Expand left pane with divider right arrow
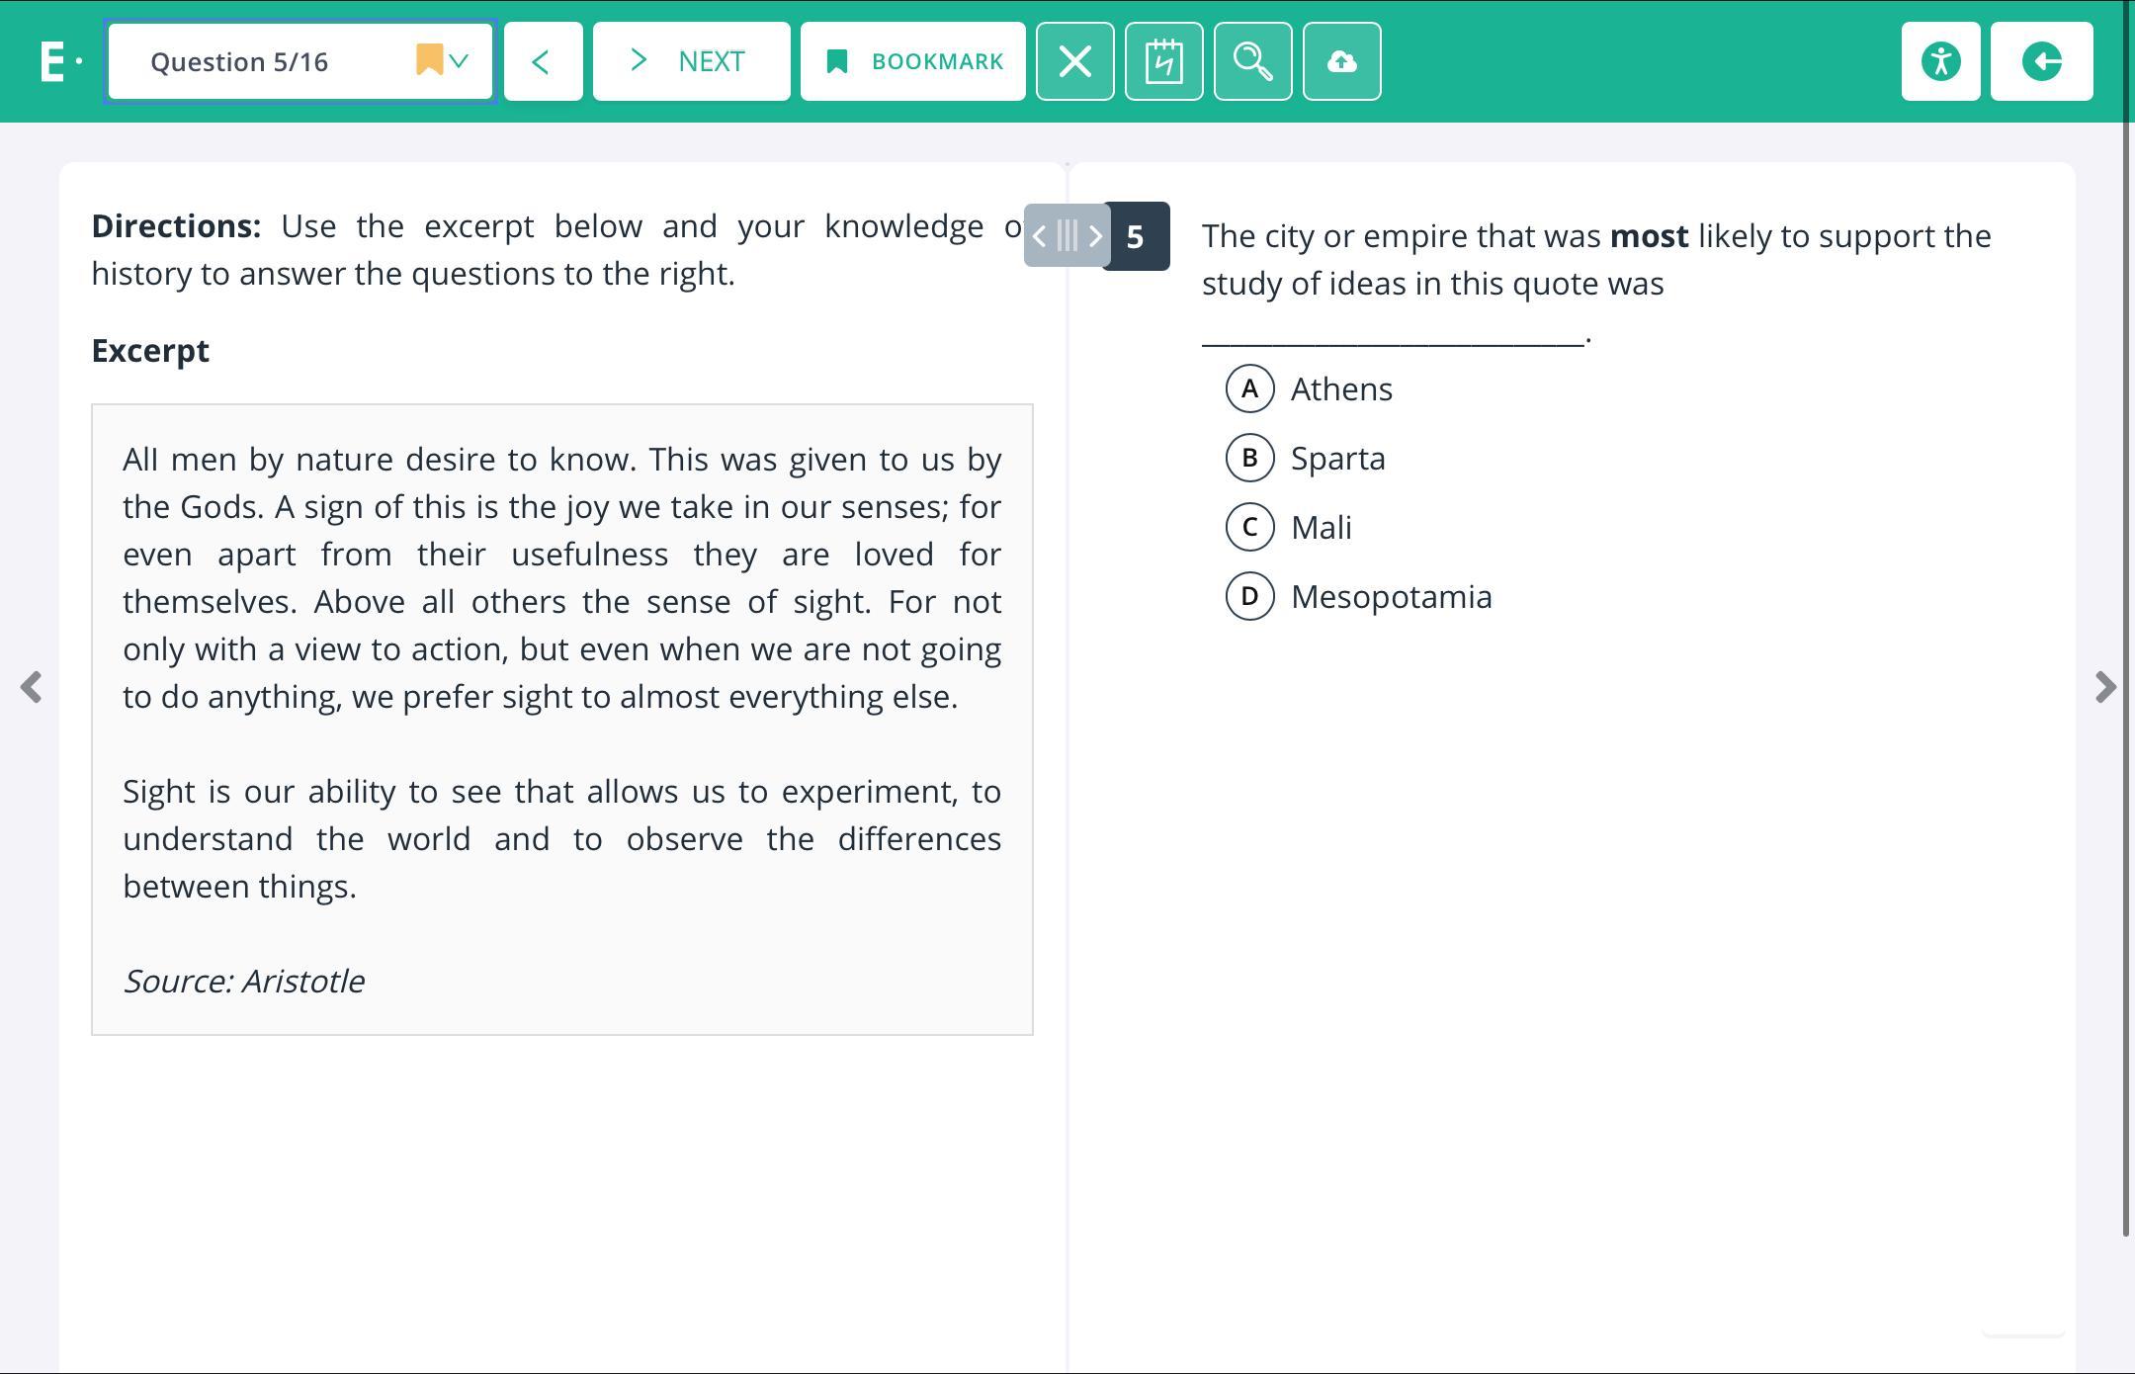Screen dimensions: 2135x1374 [1095, 236]
